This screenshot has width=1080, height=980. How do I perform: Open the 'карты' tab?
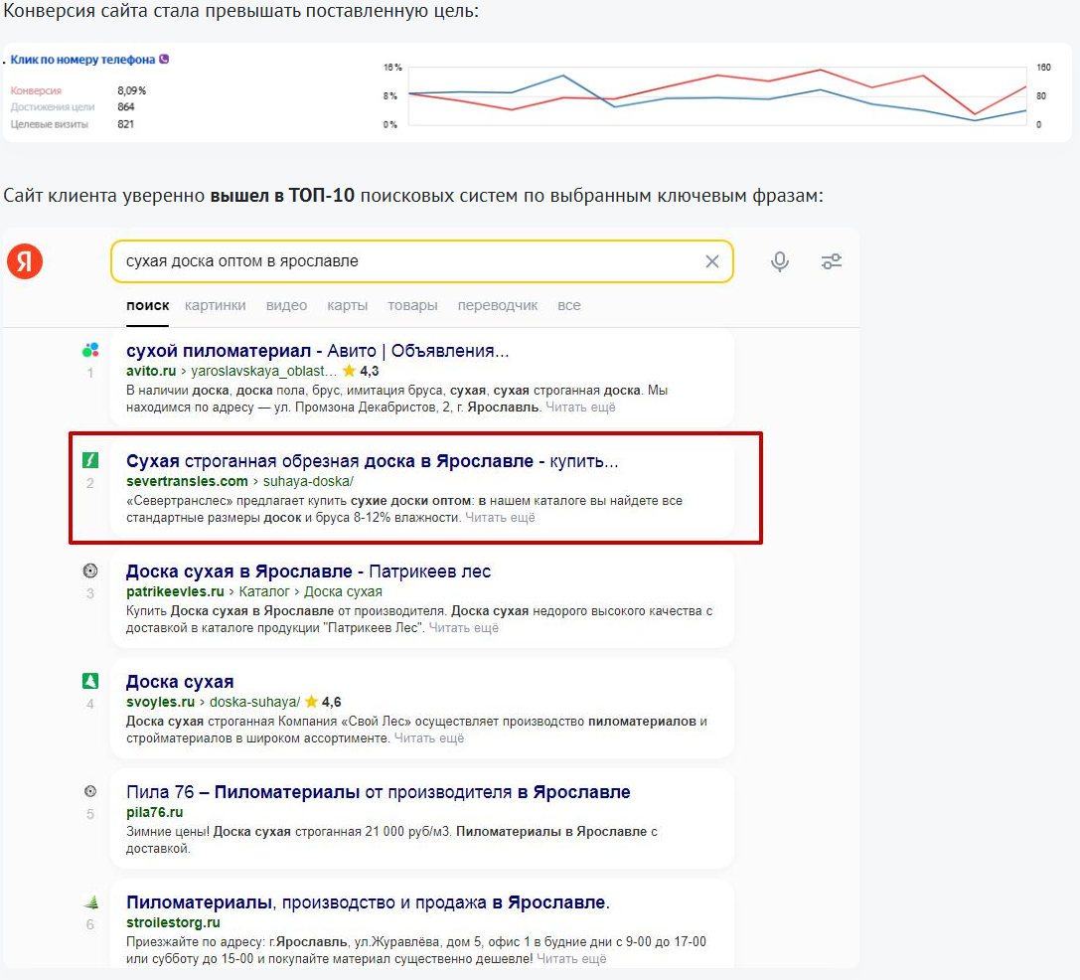pos(347,305)
